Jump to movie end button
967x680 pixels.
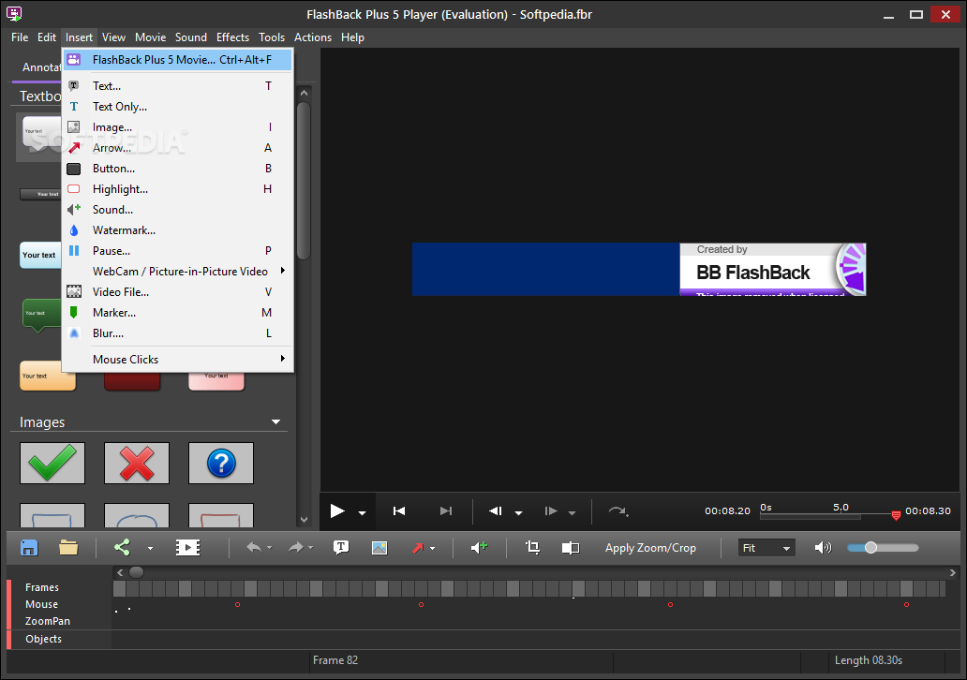coord(446,511)
